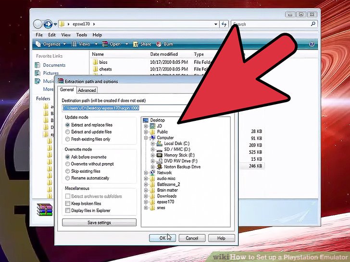Click the Destination path text field

125,108
